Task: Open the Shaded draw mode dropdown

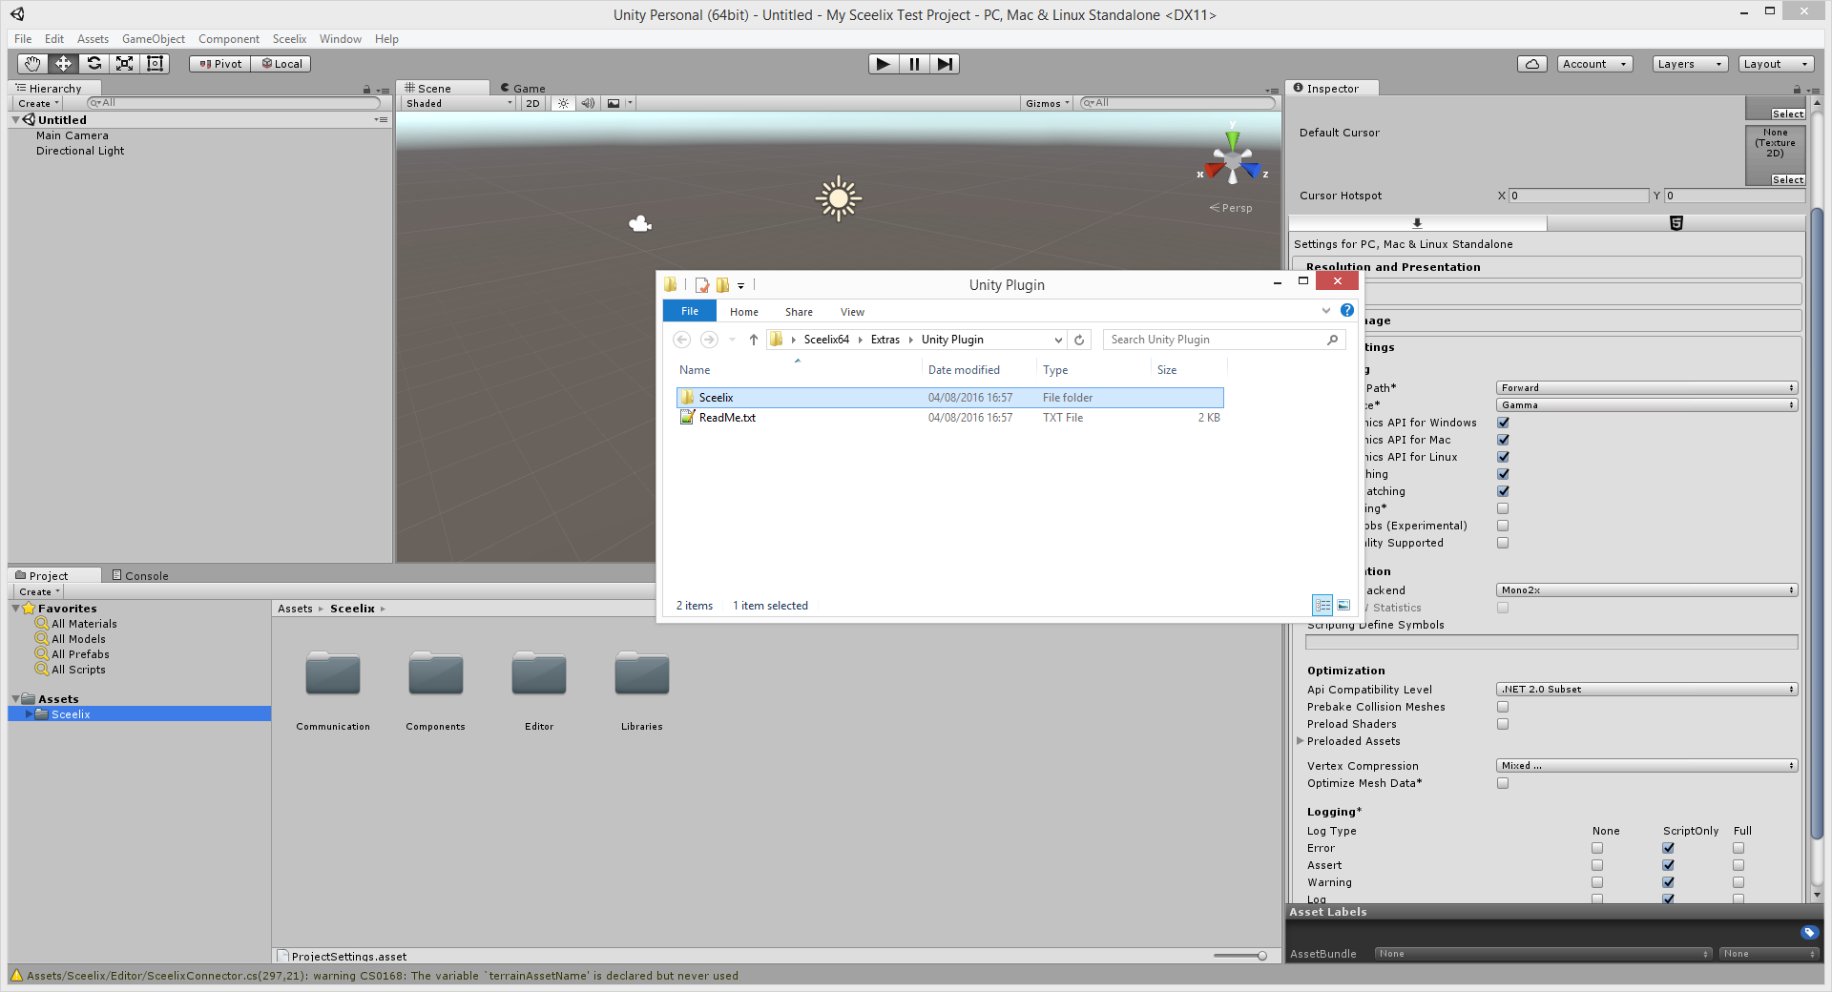Action: click(x=459, y=103)
